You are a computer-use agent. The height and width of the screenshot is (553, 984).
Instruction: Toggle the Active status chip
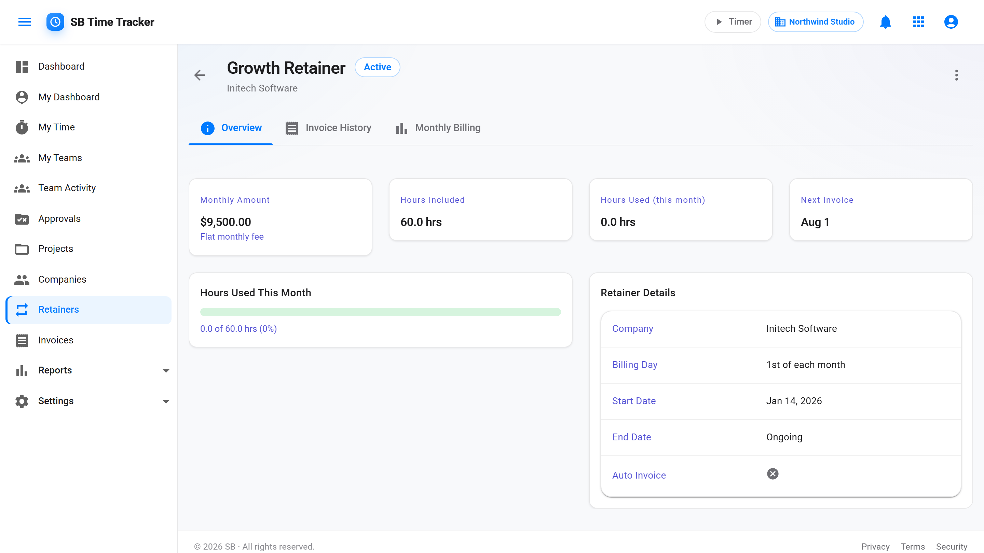pos(377,67)
